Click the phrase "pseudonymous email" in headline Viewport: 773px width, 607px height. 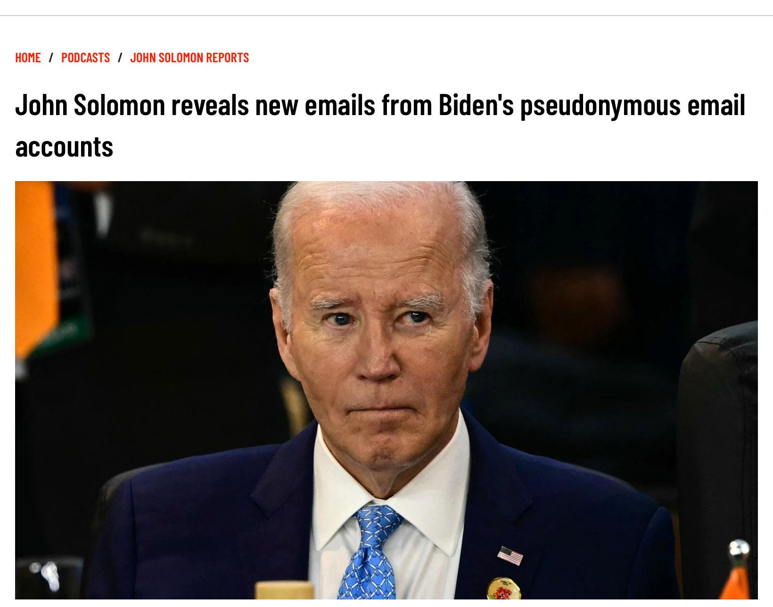(x=633, y=106)
